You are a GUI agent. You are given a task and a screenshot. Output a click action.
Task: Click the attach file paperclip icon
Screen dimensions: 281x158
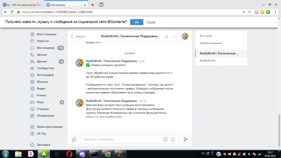pyautogui.click(x=74, y=139)
